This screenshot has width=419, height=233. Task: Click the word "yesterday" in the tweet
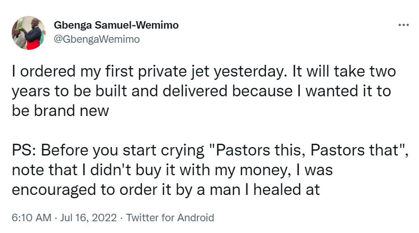pyautogui.click(x=251, y=73)
